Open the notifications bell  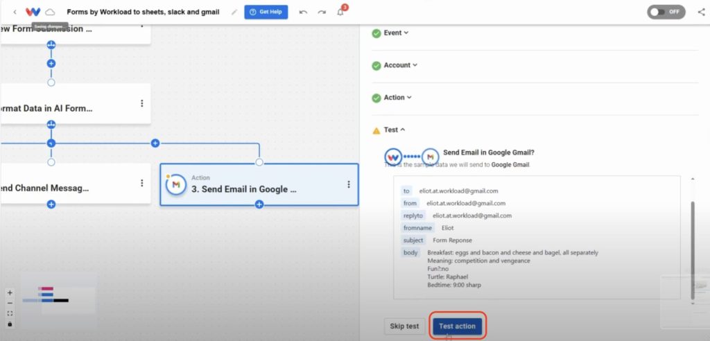(340, 12)
